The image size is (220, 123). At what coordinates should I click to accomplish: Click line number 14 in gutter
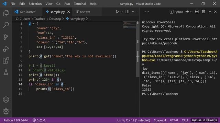[20, 84]
